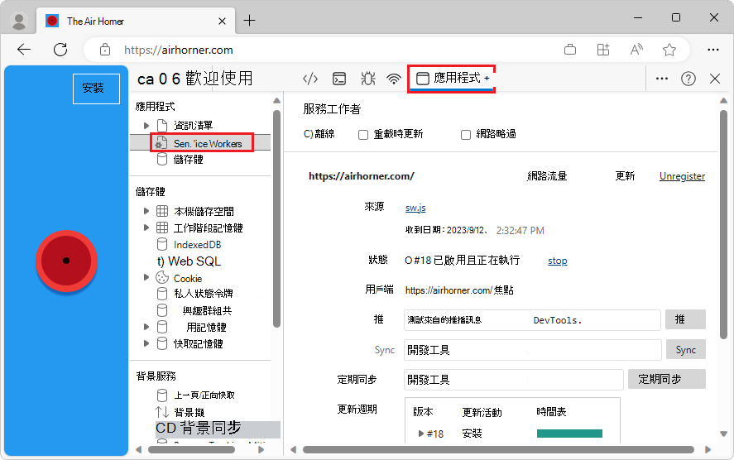Open DevTools more options ellipsis
Viewport: 734px width, 460px height.
pyautogui.click(x=662, y=79)
